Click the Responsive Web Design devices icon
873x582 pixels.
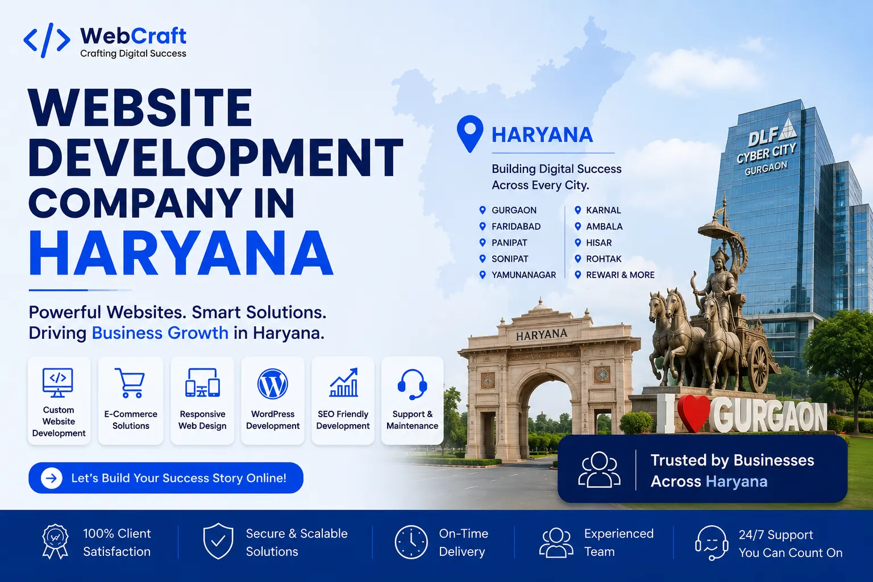click(202, 383)
